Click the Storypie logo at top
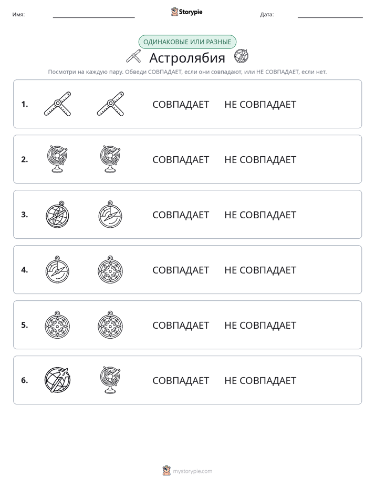Image resolution: width=375 pixels, height=486 pixels. tap(186, 12)
